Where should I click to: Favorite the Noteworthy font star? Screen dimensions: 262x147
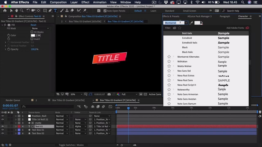[169, 90]
